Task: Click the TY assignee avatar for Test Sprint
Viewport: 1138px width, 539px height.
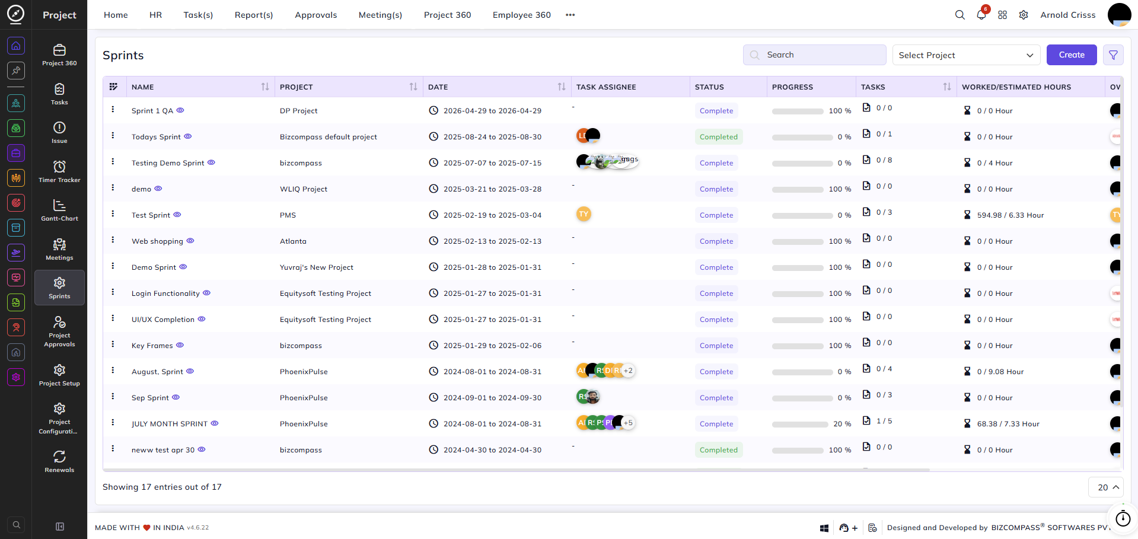Action: (x=584, y=214)
